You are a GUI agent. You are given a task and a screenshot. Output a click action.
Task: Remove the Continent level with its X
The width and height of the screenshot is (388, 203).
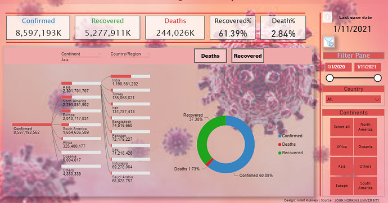click(100, 54)
